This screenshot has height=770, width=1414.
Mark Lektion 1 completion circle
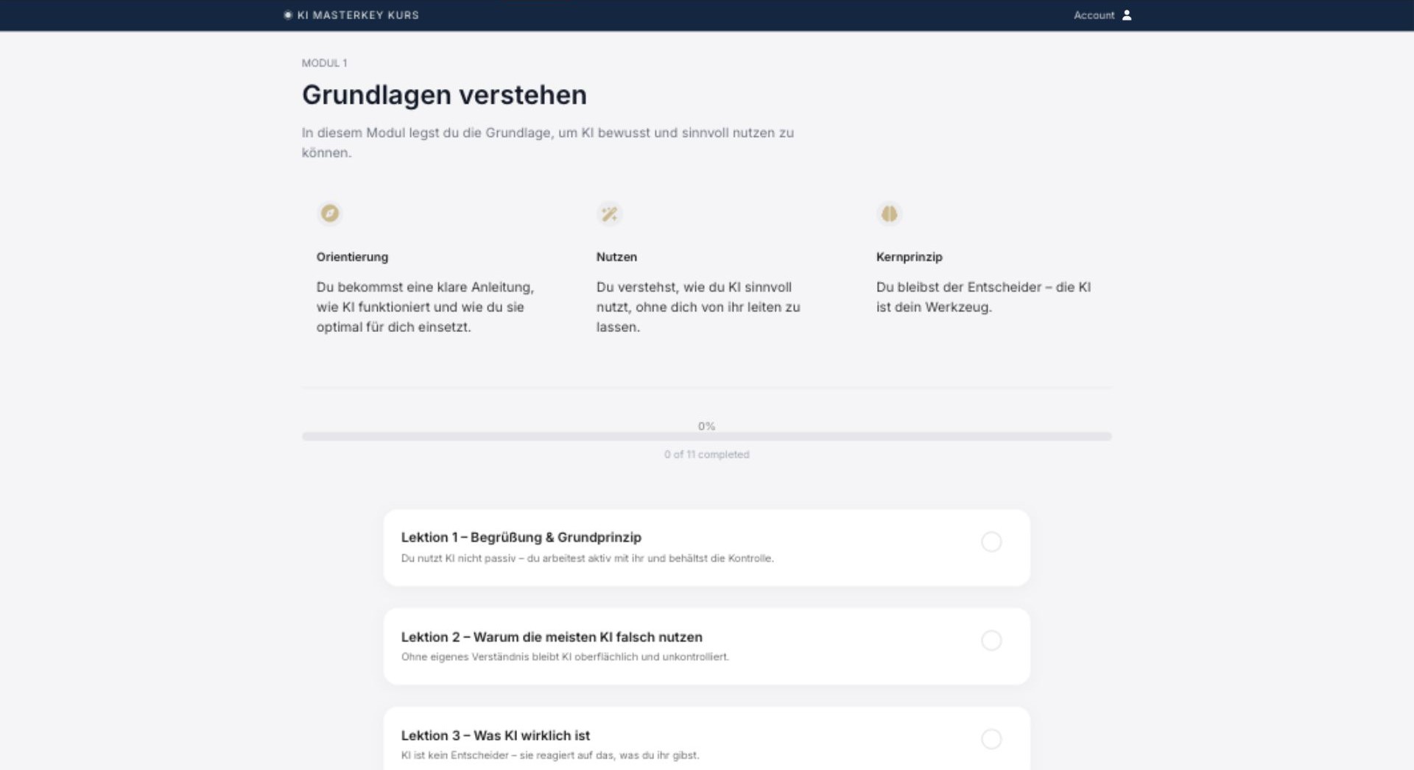[991, 542]
